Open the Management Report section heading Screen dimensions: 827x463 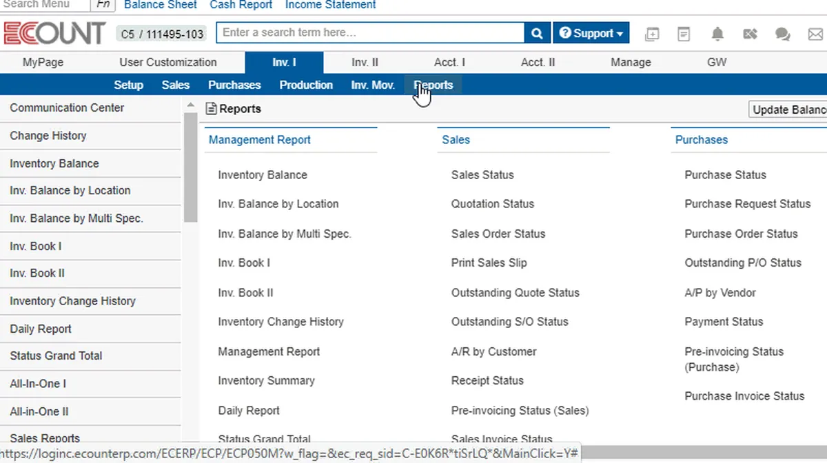tap(260, 140)
